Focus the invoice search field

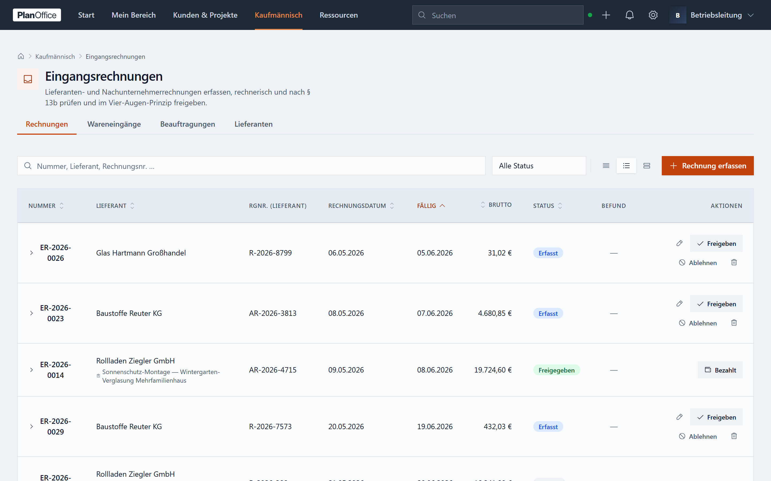(251, 166)
